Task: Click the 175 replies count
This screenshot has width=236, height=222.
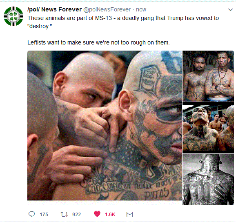Action: pos(44,215)
